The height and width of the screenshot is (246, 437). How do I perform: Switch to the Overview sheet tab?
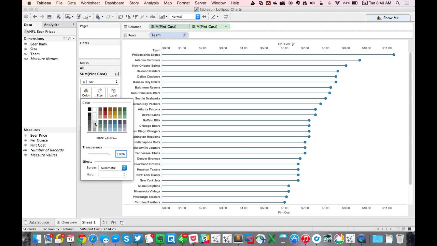[67, 222]
